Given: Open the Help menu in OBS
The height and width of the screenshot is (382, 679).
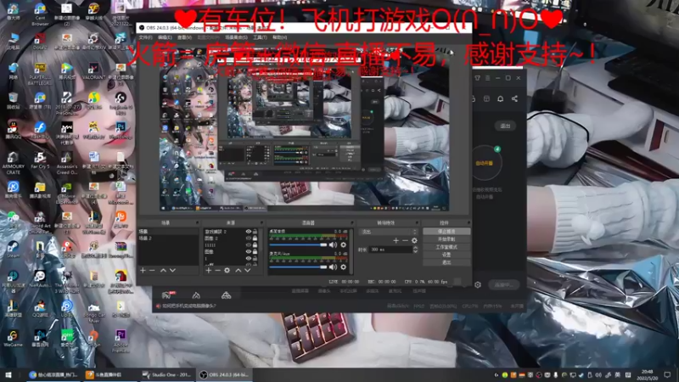Looking at the screenshot, I should coord(280,37).
